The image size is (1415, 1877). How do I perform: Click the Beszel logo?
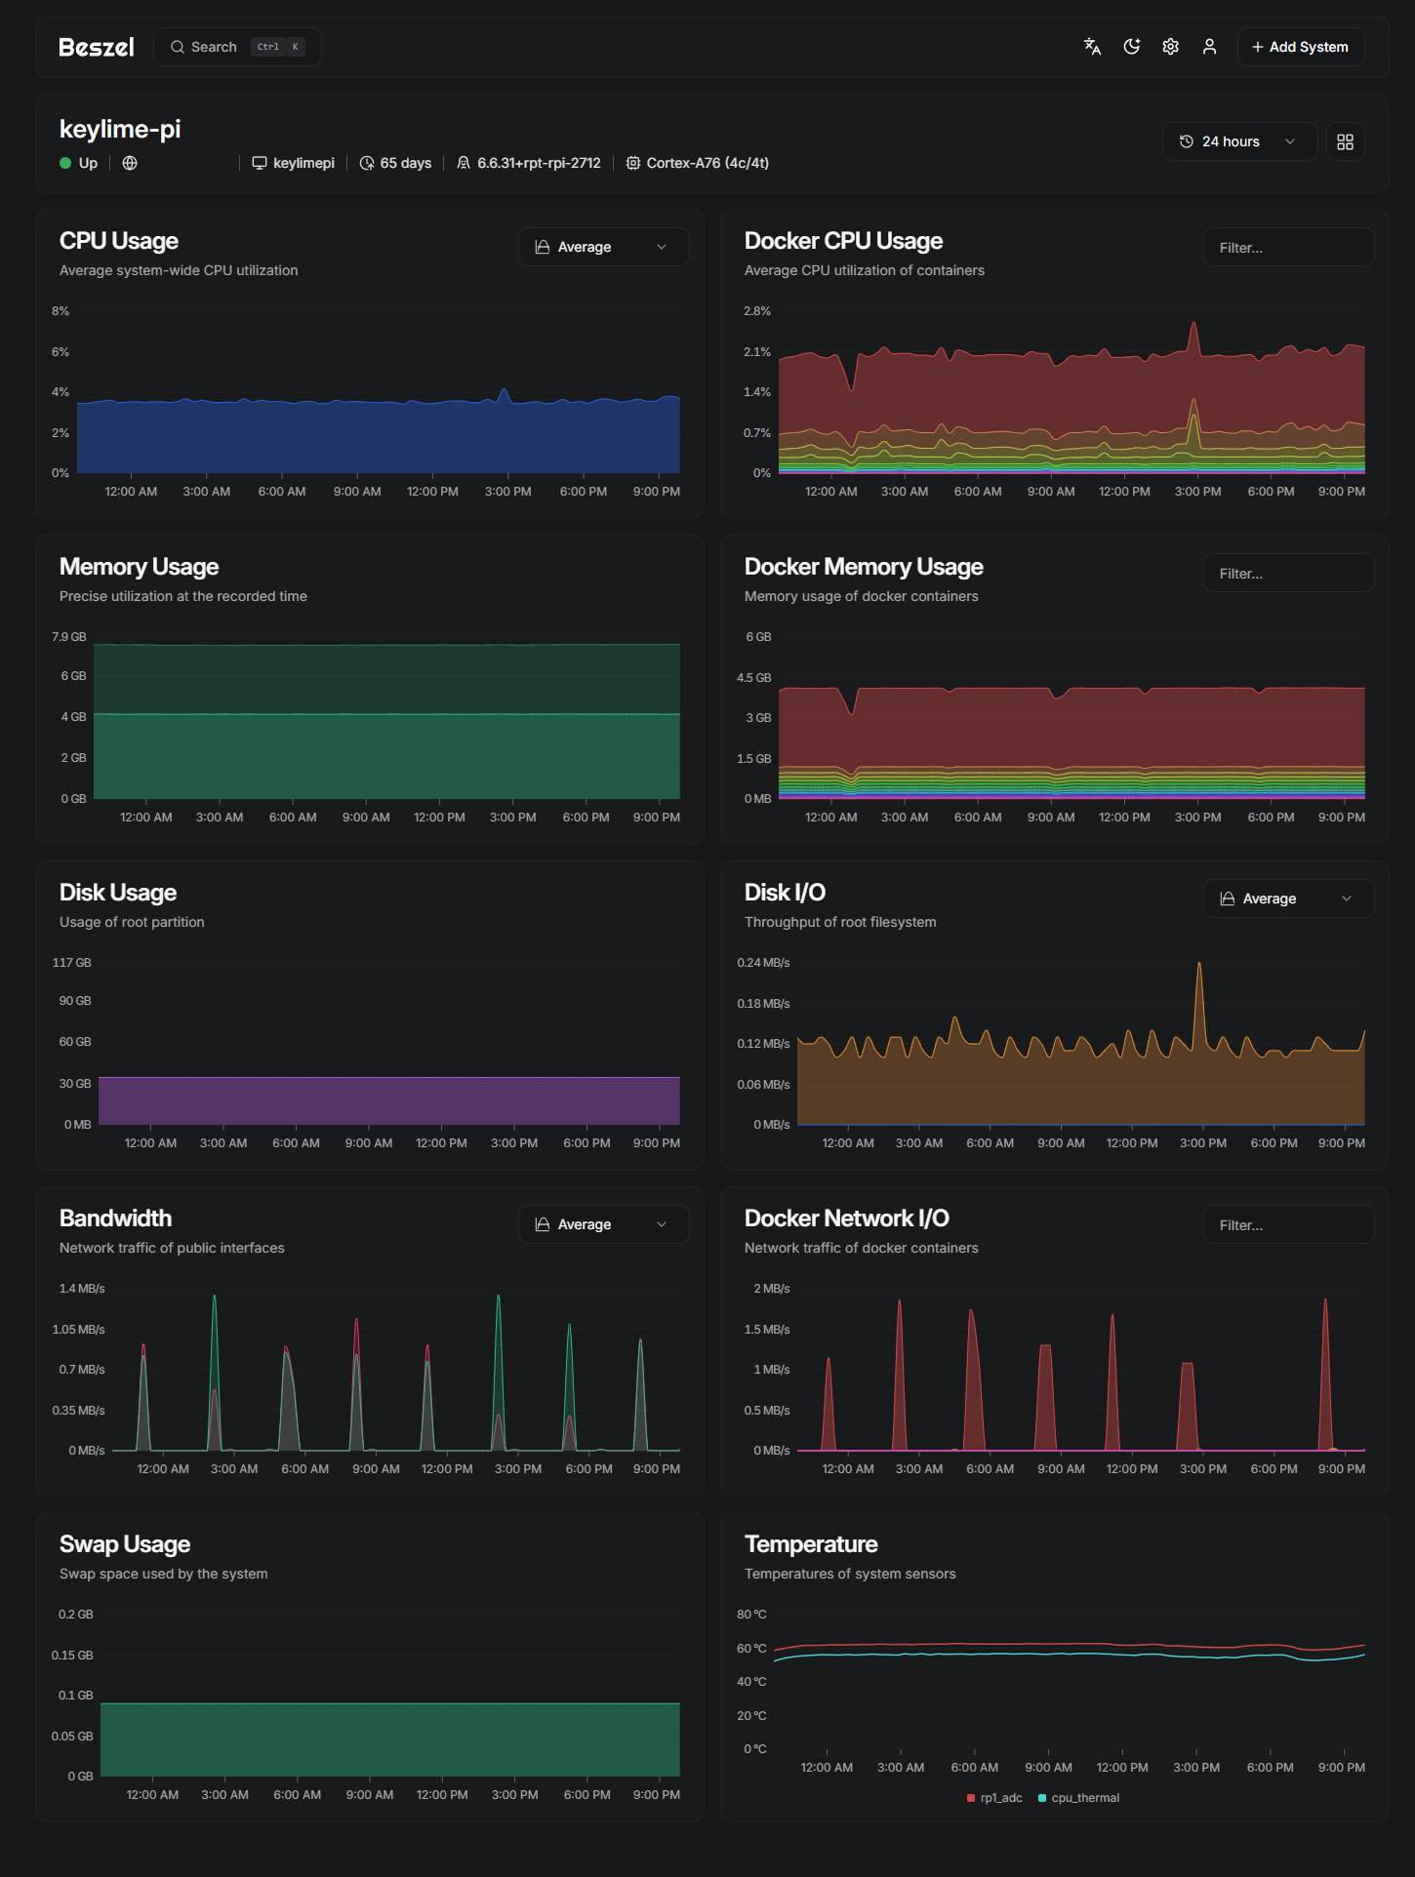pyautogui.click(x=96, y=47)
